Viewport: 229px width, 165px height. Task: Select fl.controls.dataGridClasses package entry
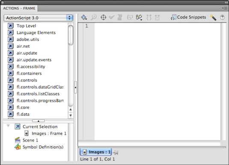click(40, 87)
